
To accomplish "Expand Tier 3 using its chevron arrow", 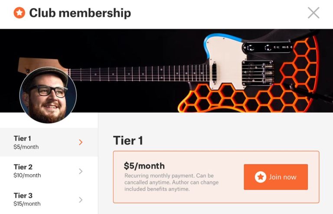I will (81, 200).
